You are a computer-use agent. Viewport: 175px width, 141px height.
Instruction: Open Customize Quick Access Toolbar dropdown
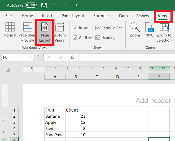coord(77,5)
